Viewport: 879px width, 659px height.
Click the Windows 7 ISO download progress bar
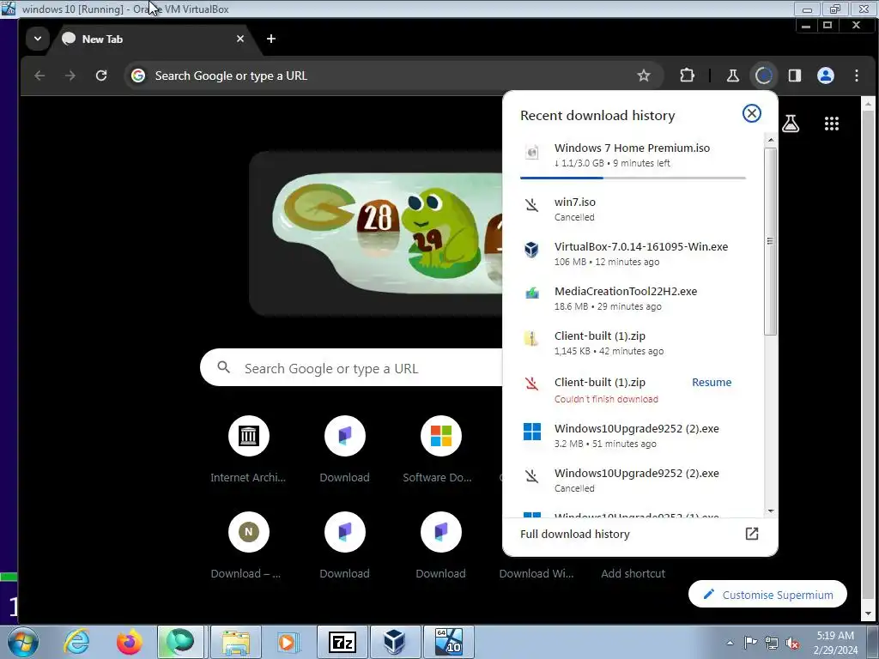pos(633,178)
